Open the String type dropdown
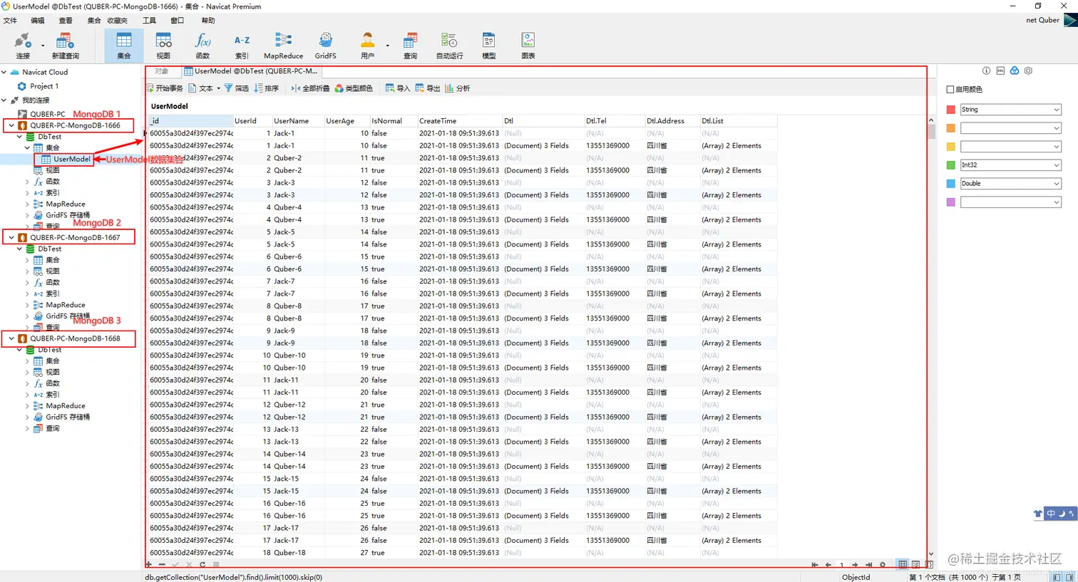Screen dimensions: 1078x582 pyautogui.click(x=1011, y=110)
